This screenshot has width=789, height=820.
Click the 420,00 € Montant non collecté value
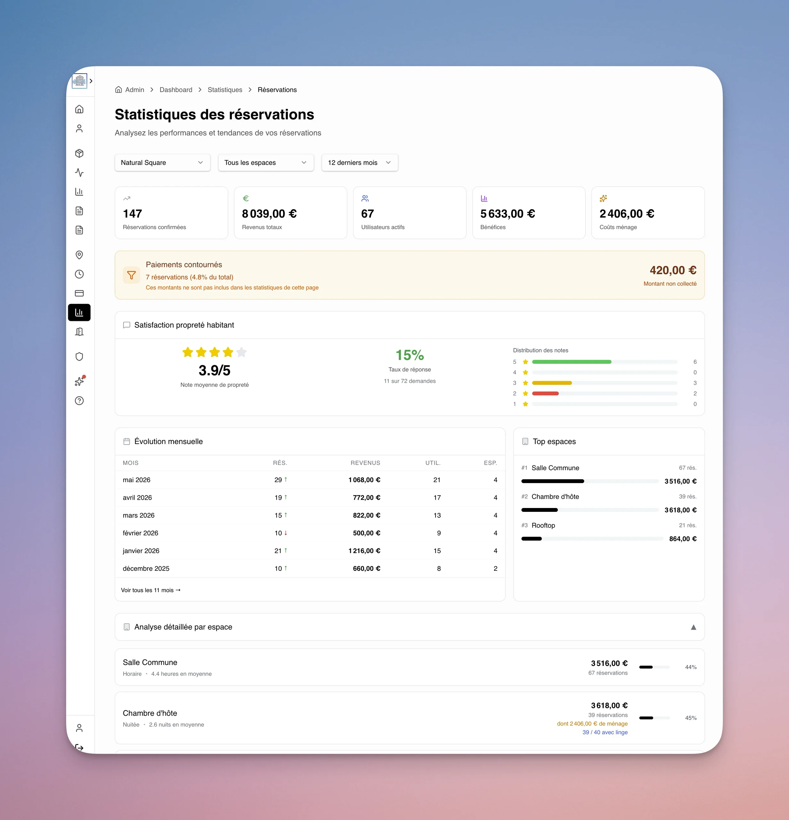(x=673, y=270)
